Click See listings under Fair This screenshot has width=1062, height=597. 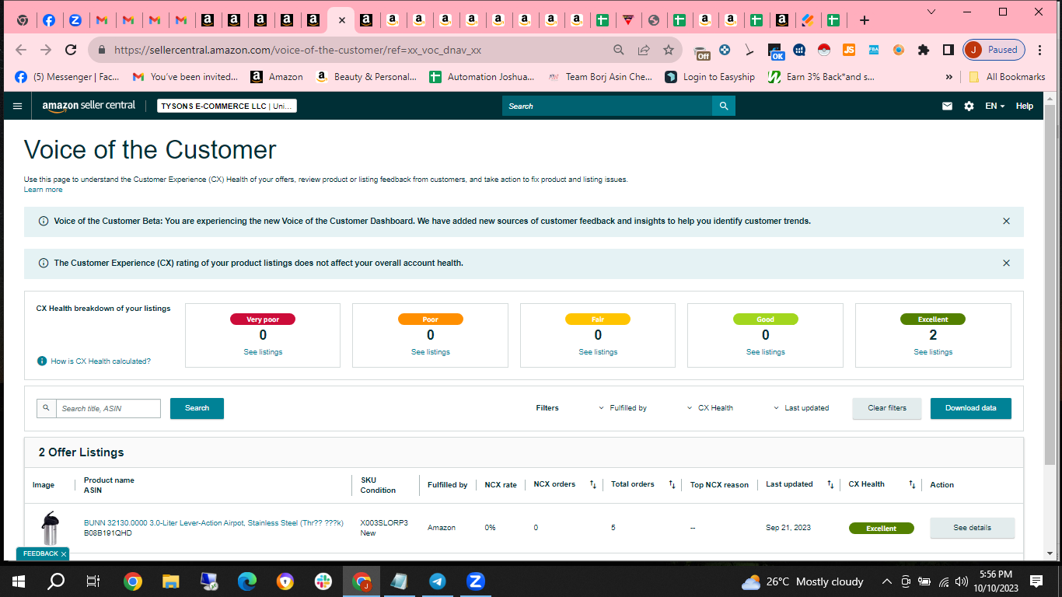pyautogui.click(x=598, y=352)
